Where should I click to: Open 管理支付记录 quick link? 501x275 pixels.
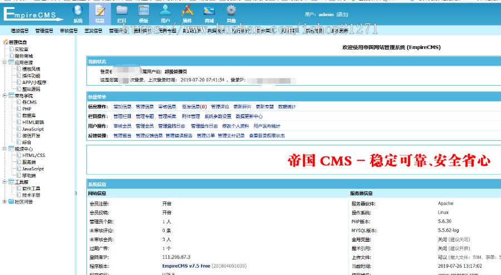pyautogui.click(x=232, y=136)
